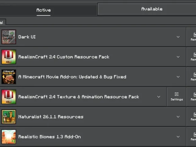The width and height of the screenshot is (196, 147).
Task: Click the Realistic Biomes desert thumbnail
Action: click(9, 137)
